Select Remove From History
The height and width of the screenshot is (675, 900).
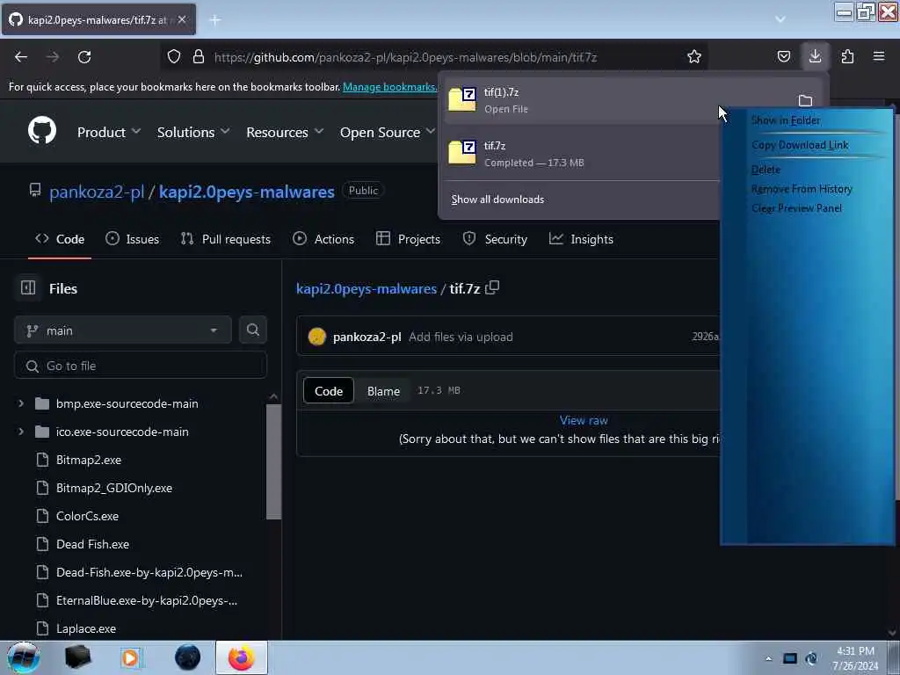tap(802, 189)
